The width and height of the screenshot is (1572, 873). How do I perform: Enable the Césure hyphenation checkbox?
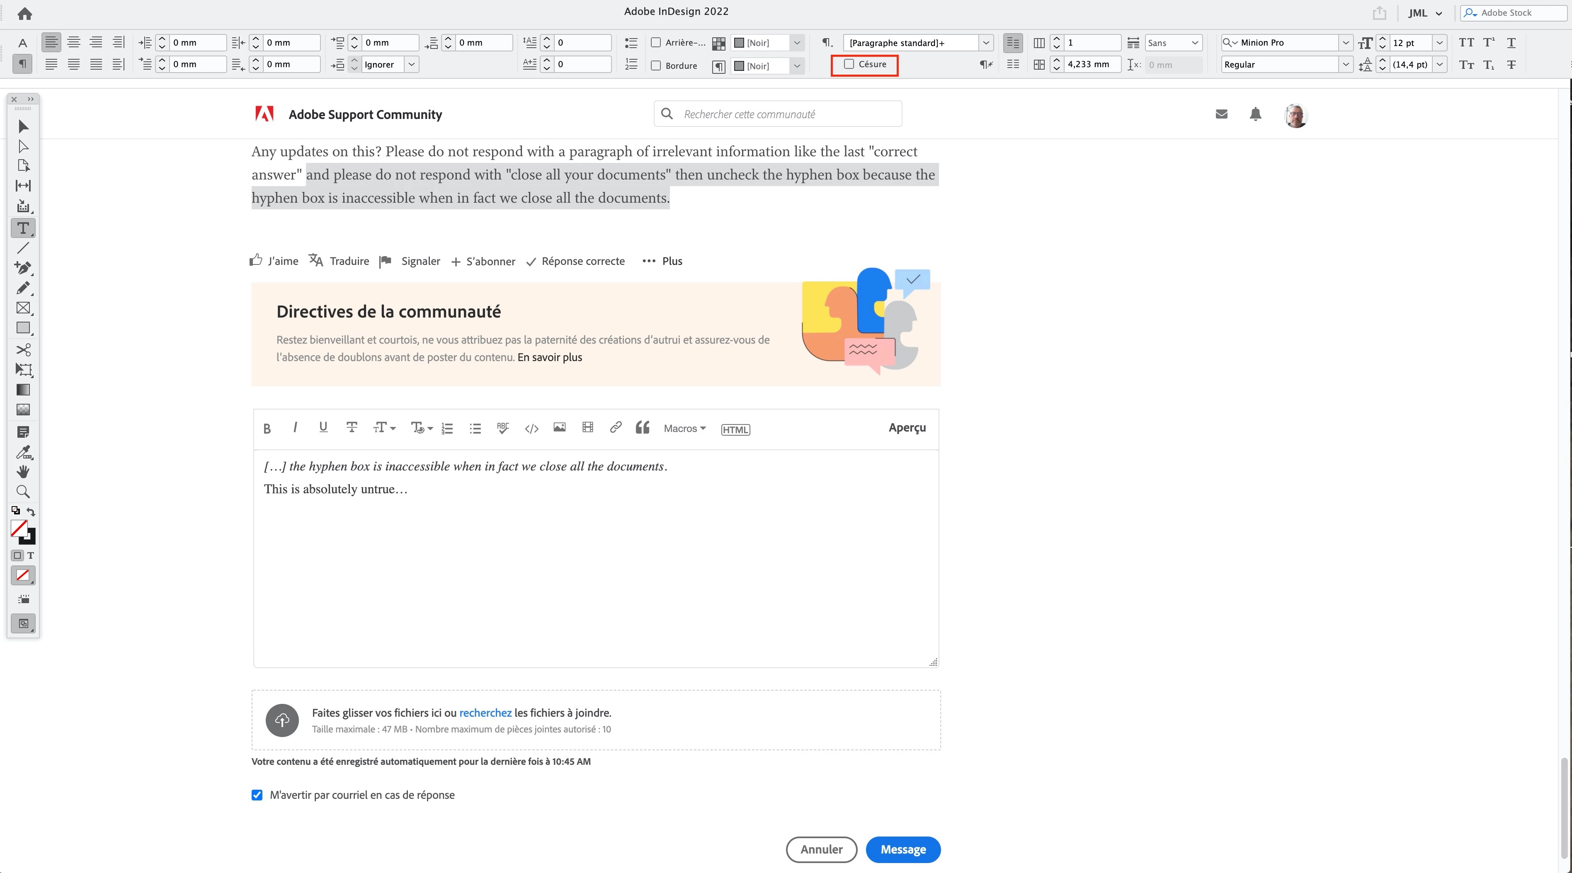(849, 64)
